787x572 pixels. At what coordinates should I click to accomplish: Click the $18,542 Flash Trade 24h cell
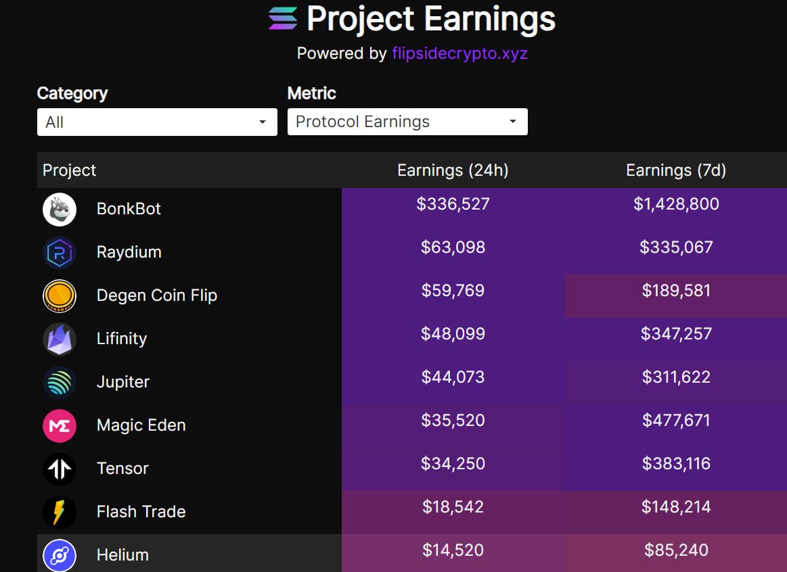point(453,513)
